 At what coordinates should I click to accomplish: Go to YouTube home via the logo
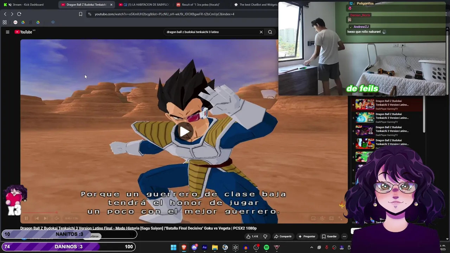pyautogui.click(x=23, y=32)
